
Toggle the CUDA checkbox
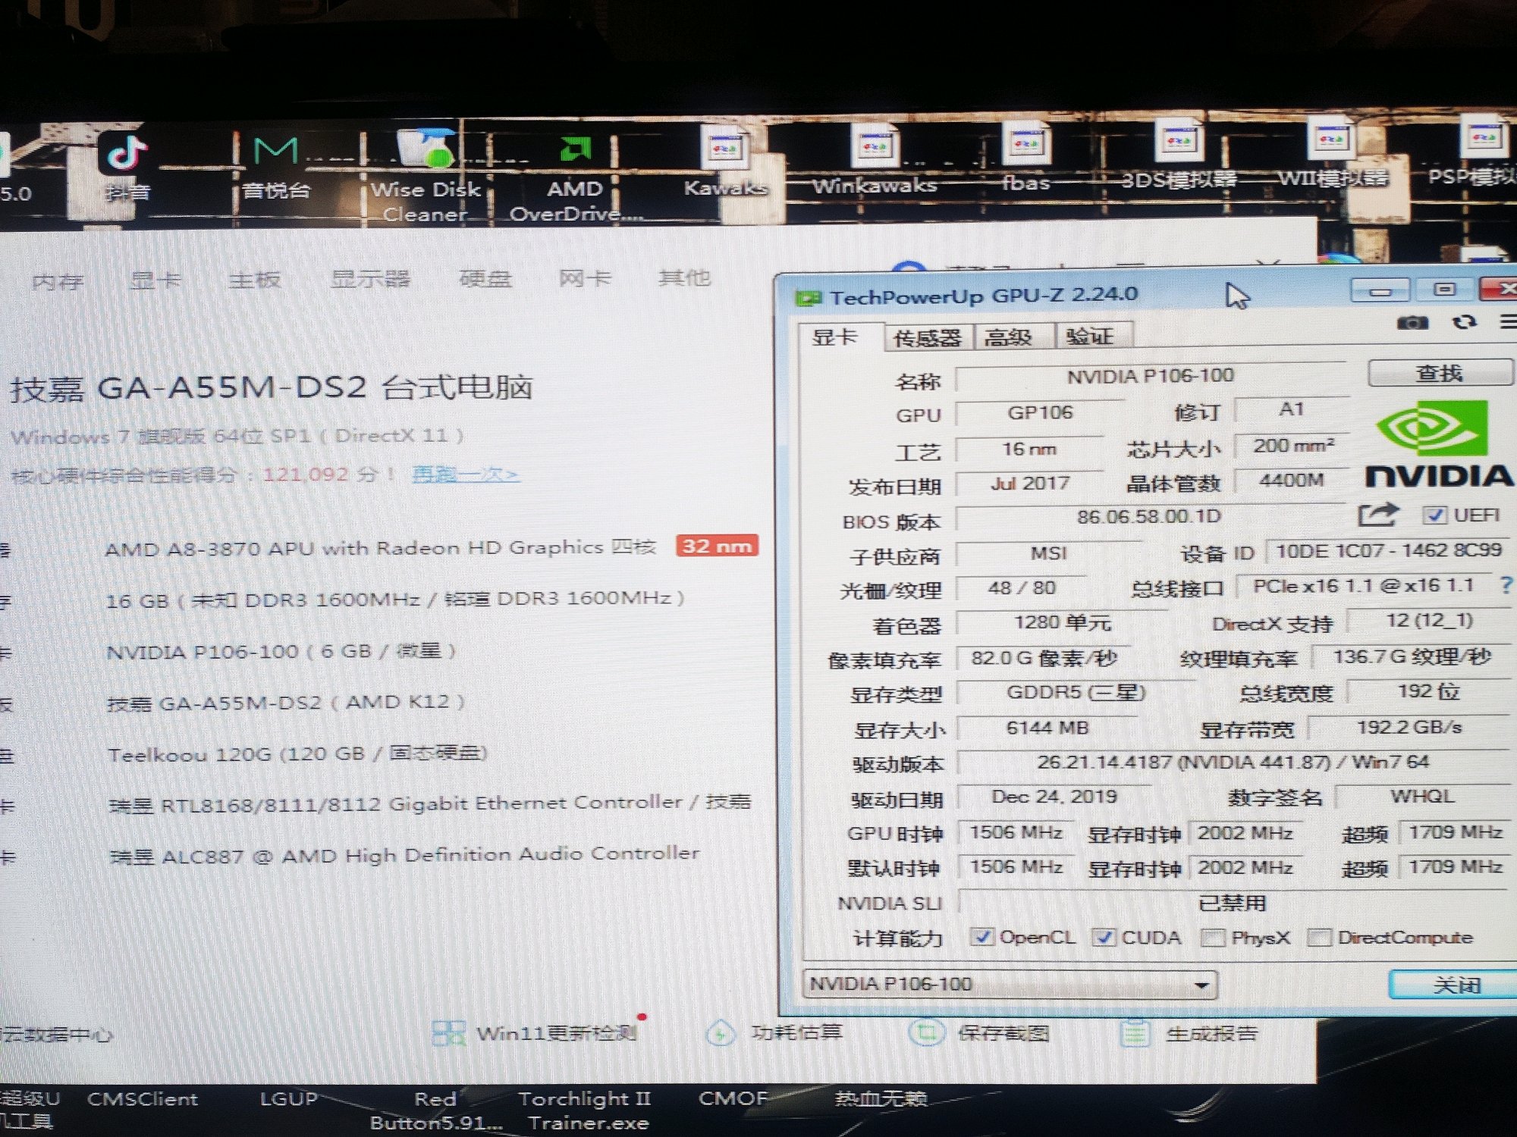[x=1104, y=938]
